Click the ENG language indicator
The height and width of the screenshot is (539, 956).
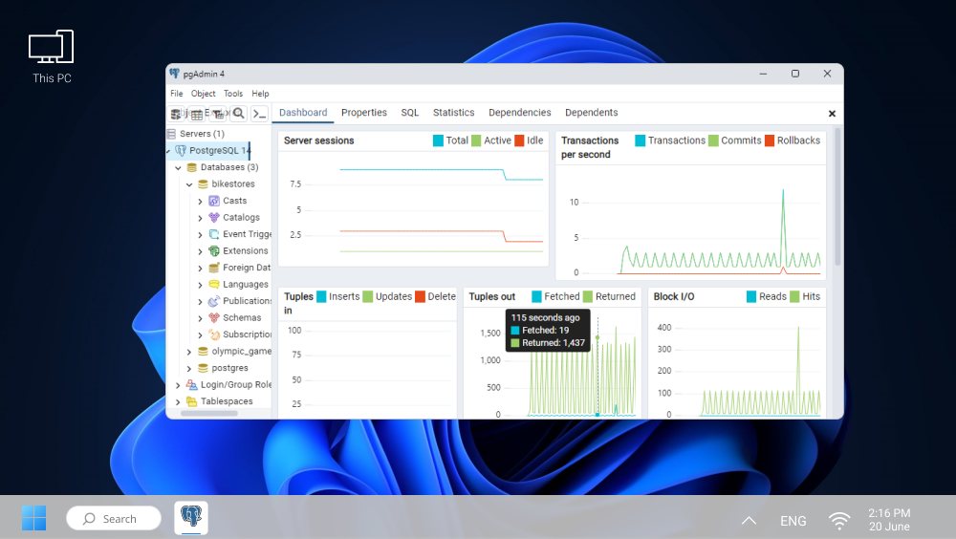(793, 521)
